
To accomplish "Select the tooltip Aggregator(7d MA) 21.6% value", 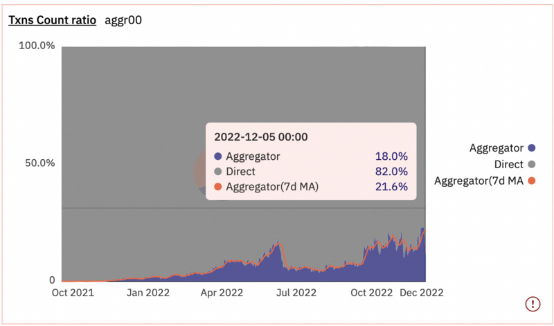I will [x=391, y=187].
